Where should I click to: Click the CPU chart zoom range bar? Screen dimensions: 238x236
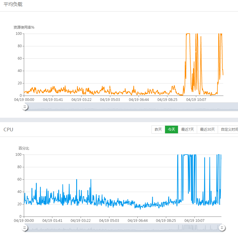(123, 228)
